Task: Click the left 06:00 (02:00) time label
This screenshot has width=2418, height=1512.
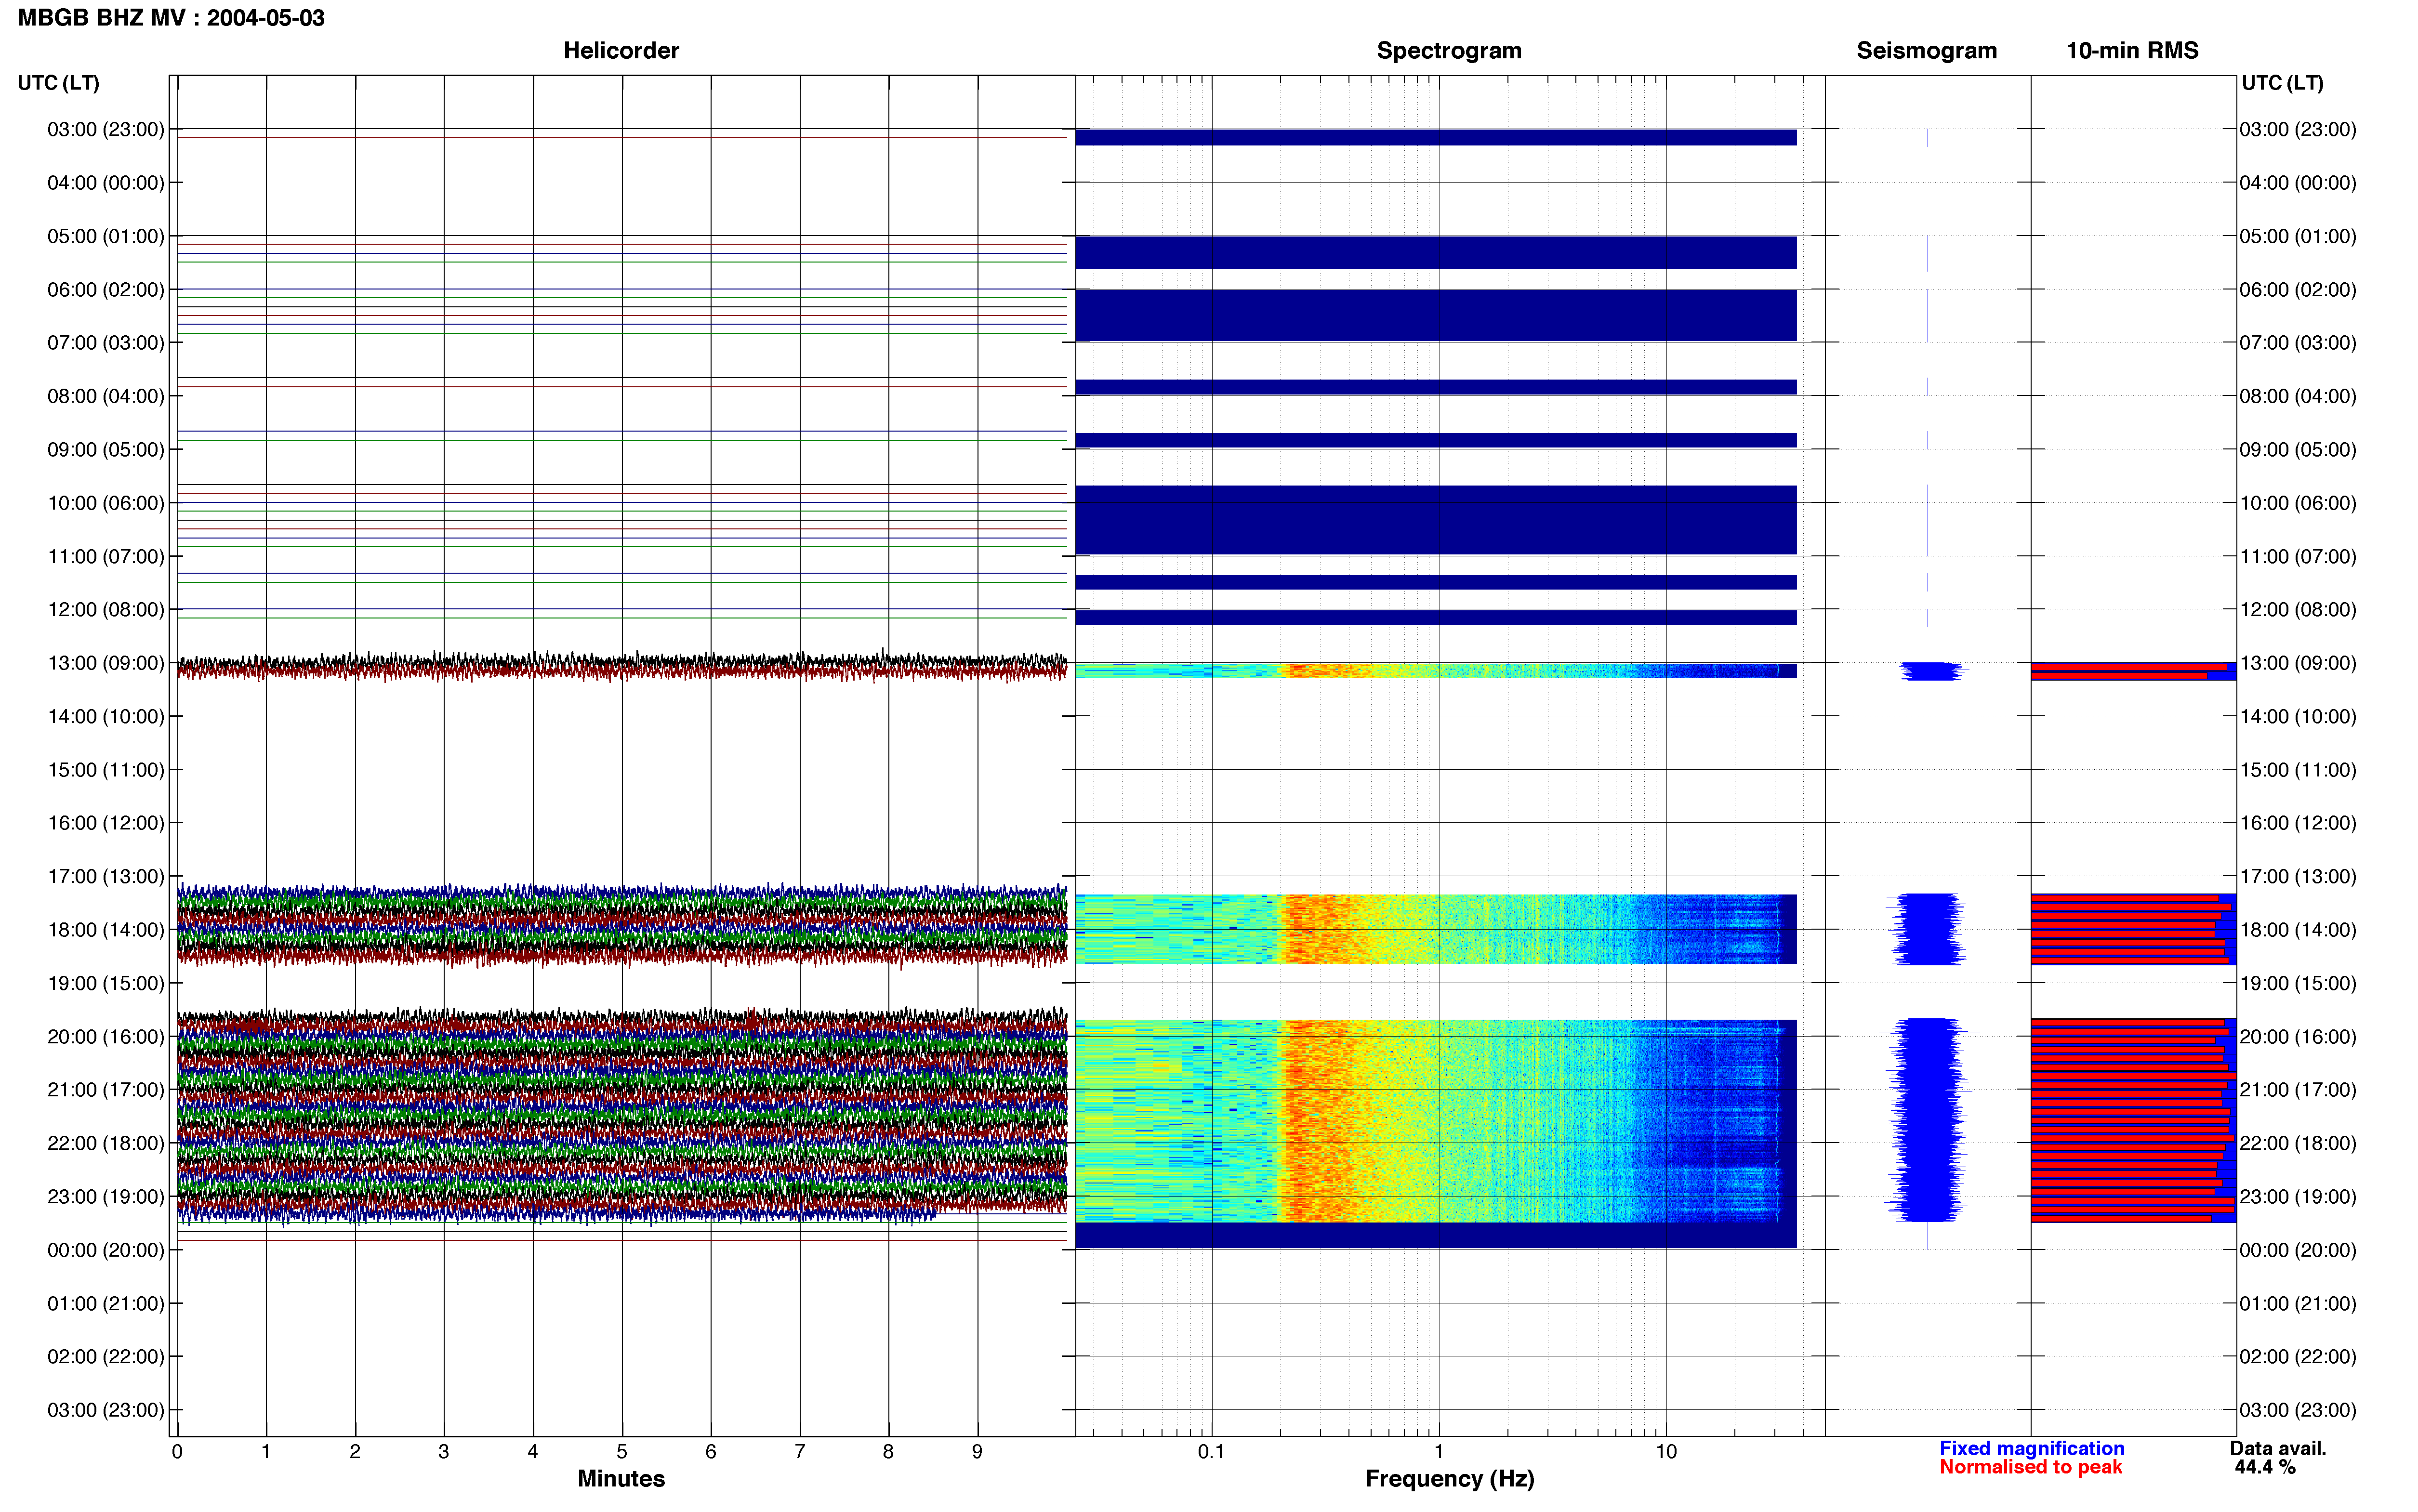Action: click(106, 290)
